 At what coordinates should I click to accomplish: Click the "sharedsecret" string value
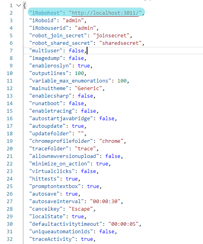120,43
